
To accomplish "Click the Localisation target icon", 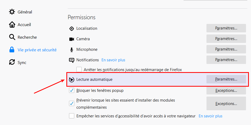I will (x=71, y=28).
